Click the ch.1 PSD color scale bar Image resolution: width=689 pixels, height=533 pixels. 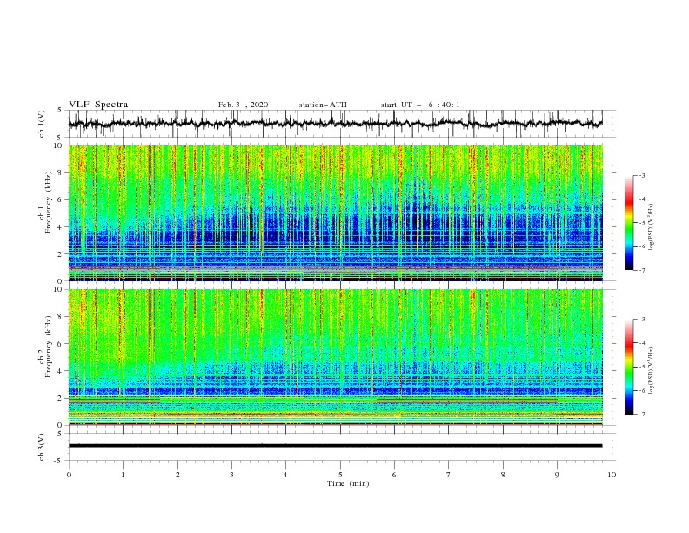coord(629,223)
